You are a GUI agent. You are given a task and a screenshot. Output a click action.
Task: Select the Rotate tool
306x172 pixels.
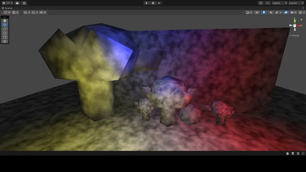(x=5, y=29)
